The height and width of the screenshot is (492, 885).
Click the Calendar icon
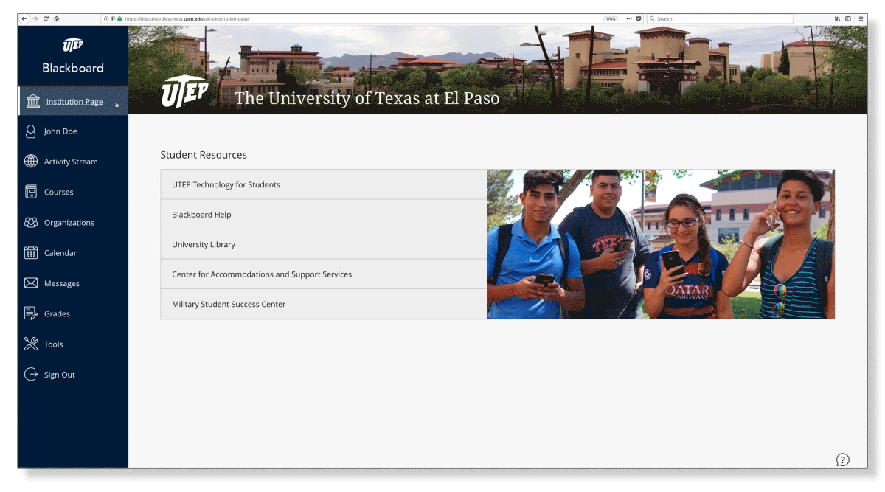pos(31,253)
